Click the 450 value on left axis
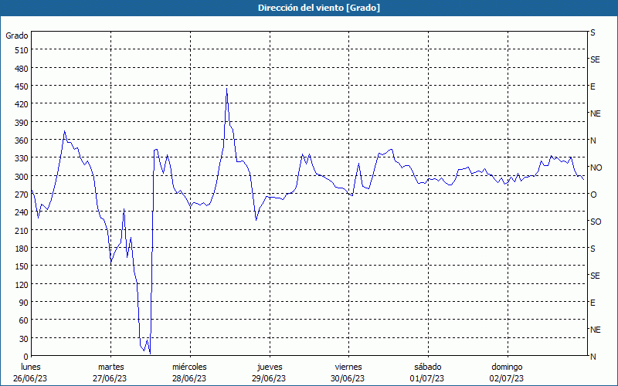The image size is (618, 386). coord(22,86)
